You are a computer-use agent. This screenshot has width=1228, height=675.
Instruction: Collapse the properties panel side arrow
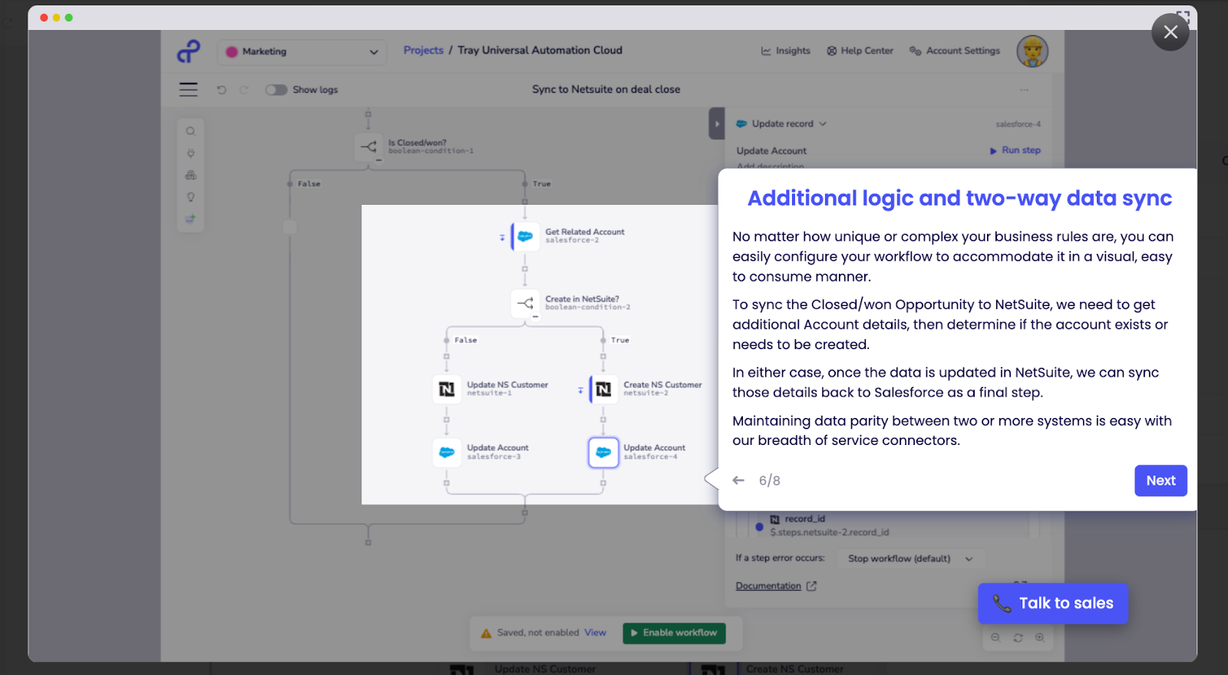pos(717,123)
